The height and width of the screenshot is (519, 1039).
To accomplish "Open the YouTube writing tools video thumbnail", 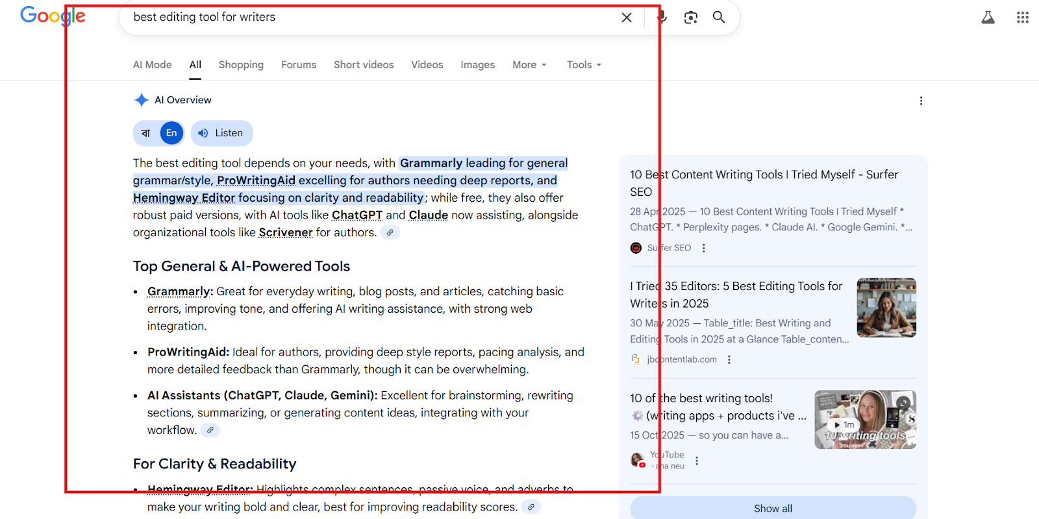I will coord(865,420).
